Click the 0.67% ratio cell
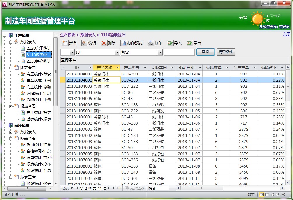Image resolution: width=293 pixels, height=200 pixels. point(271,92)
